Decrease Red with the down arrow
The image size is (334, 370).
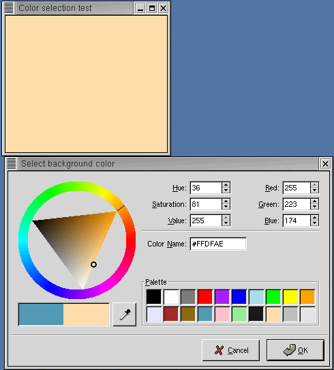coord(314,190)
